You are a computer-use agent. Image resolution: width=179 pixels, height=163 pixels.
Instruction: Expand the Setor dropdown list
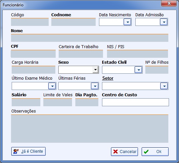pyautogui.click(x=164, y=86)
